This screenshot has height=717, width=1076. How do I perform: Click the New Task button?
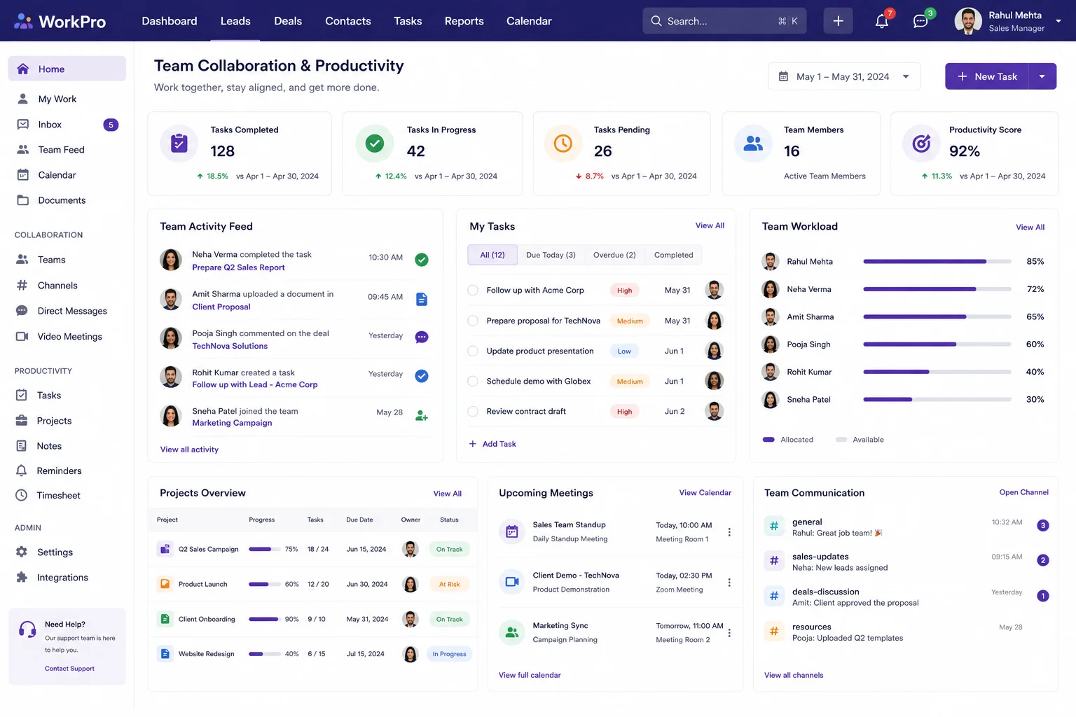tap(987, 76)
